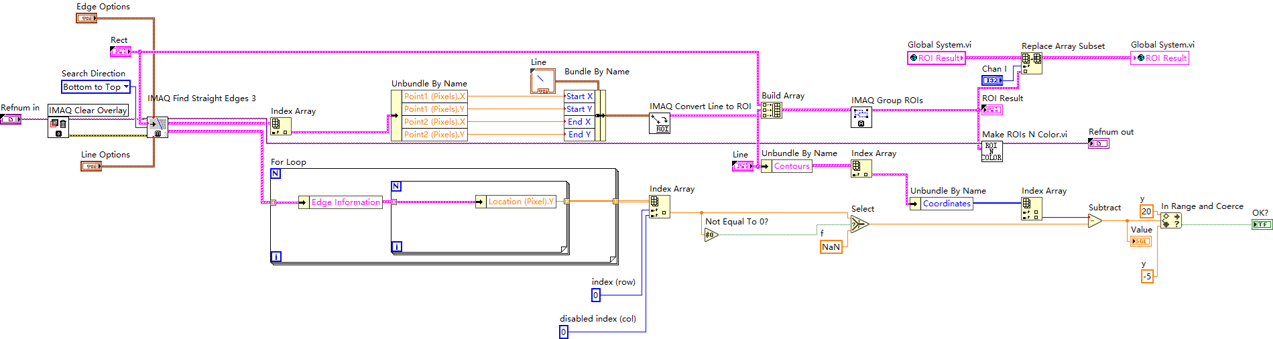Select the IMAQ Group ROIs node

point(861,117)
